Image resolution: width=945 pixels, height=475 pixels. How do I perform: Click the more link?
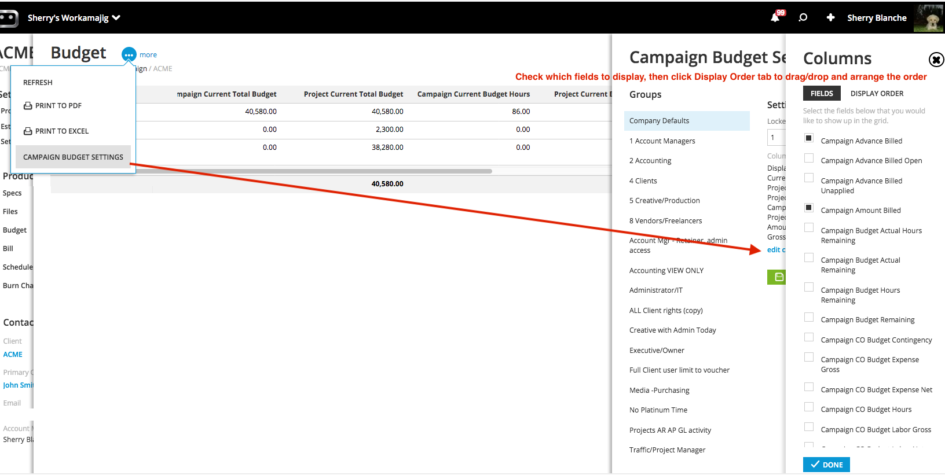click(x=148, y=55)
